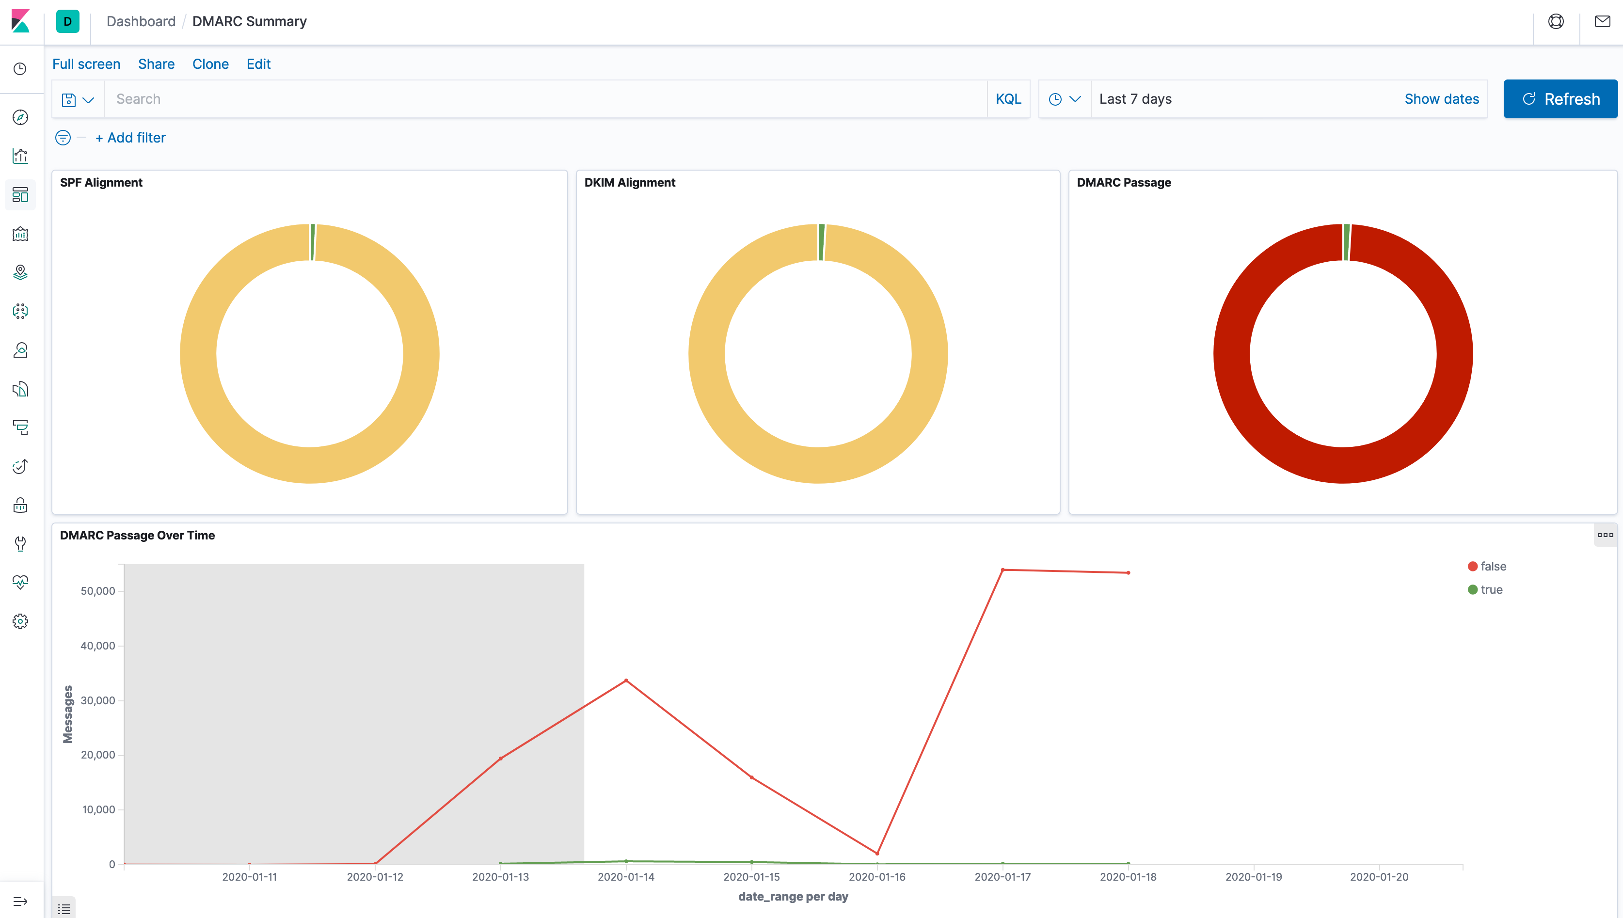Click the Kibana logo home icon

point(20,21)
